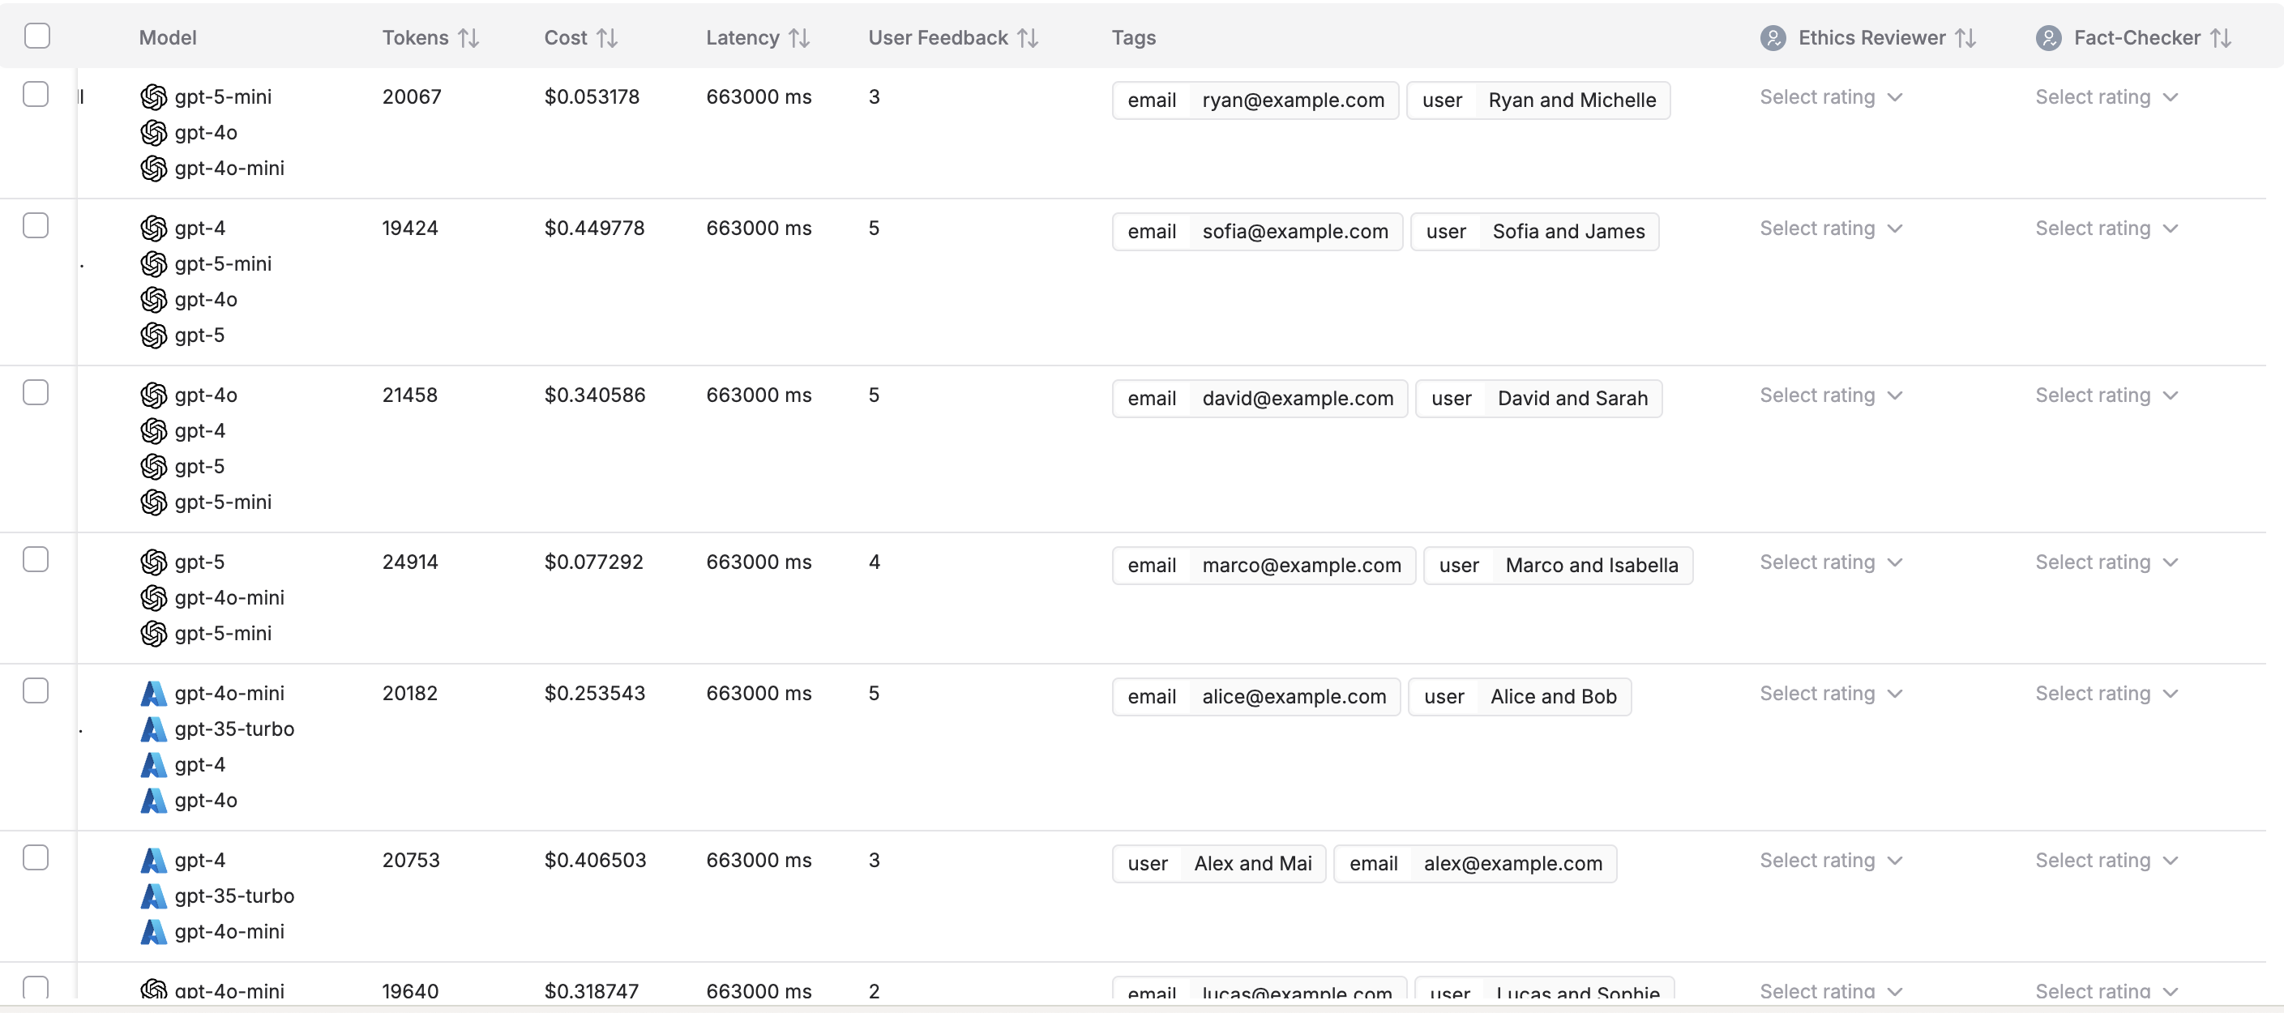The width and height of the screenshot is (2284, 1013).
Task: Sort the Cost column
Action: point(607,37)
